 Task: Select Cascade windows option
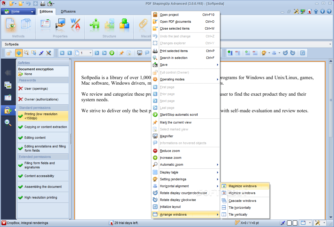[x=245, y=201]
